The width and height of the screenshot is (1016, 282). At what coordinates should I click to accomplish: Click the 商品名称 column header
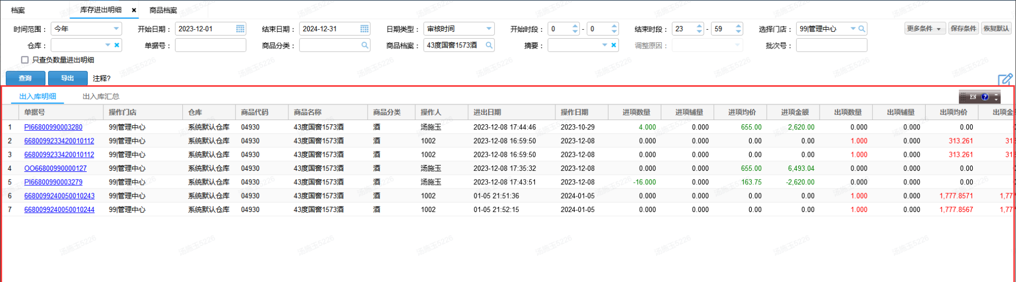(x=328, y=112)
